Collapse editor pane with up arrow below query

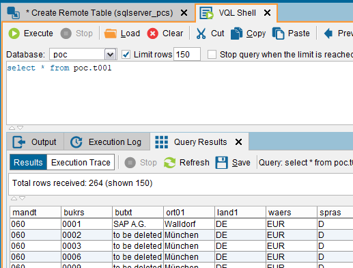point(12,128)
